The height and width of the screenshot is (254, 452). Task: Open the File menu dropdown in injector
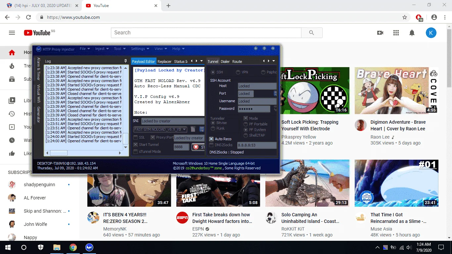[x=85, y=49]
